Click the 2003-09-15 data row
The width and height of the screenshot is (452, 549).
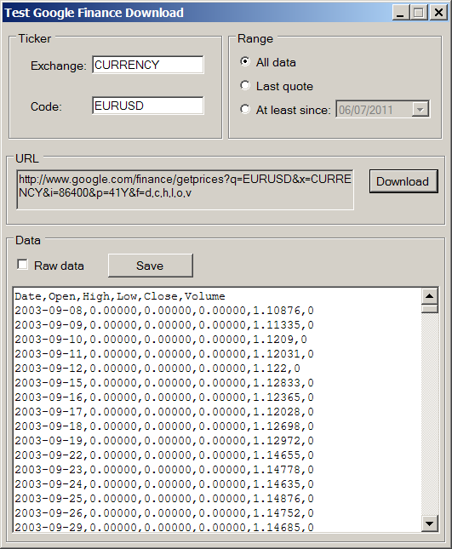coord(164,383)
